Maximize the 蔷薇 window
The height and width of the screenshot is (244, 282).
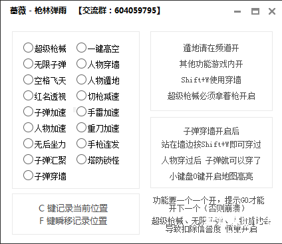(x=255, y=11)
